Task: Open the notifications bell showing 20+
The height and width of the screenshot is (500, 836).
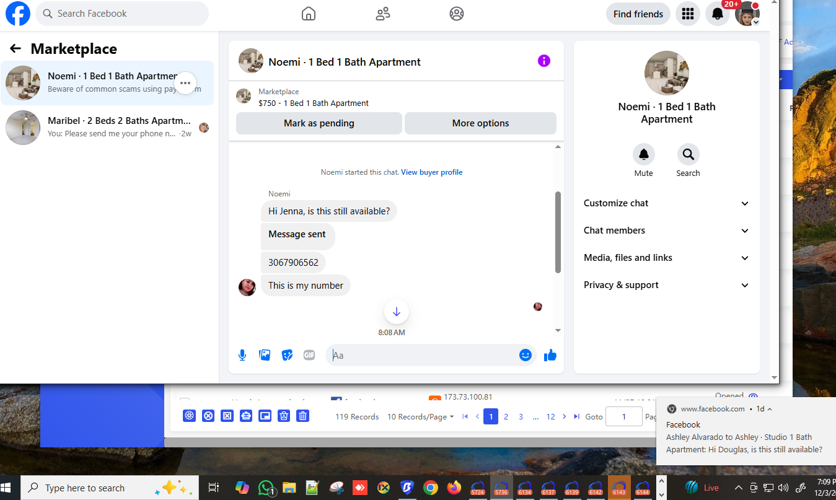Action: [718, 14]
